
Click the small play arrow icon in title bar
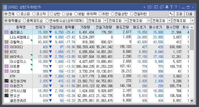click(145, 7)
